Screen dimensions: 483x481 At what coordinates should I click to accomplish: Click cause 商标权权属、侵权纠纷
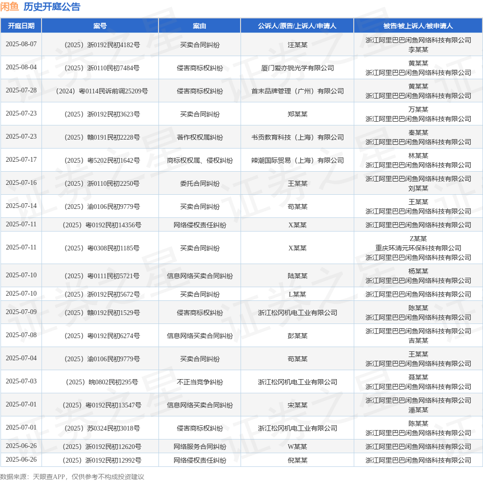(x=200, y=160)
